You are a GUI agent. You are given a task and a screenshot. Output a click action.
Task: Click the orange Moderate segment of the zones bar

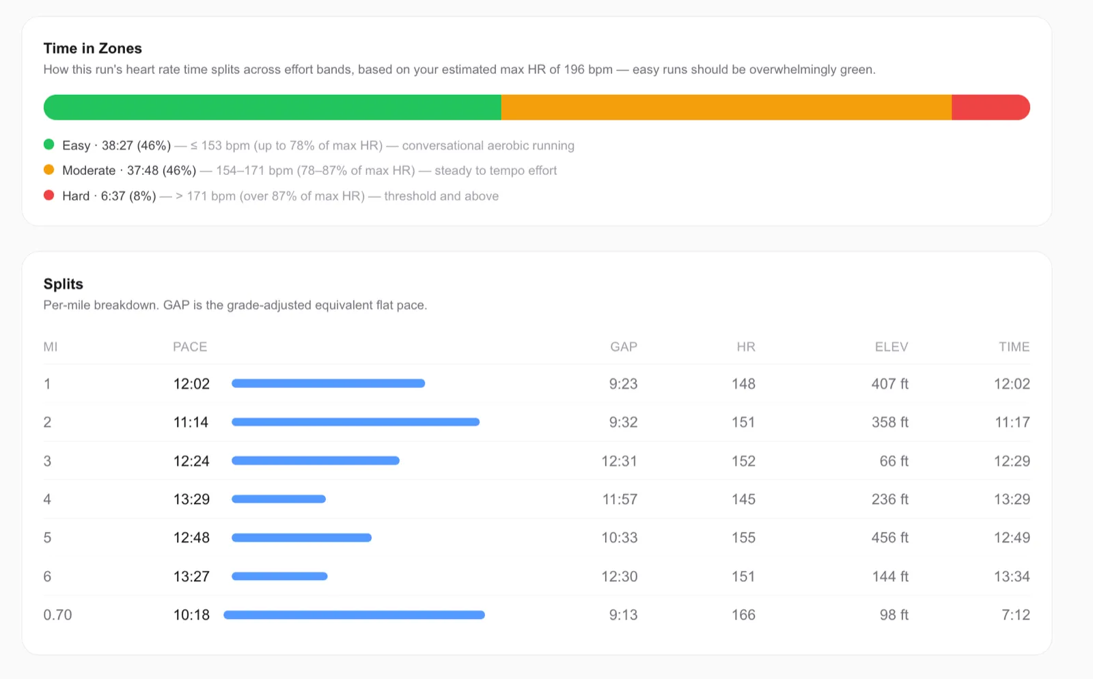pos(726,107)
